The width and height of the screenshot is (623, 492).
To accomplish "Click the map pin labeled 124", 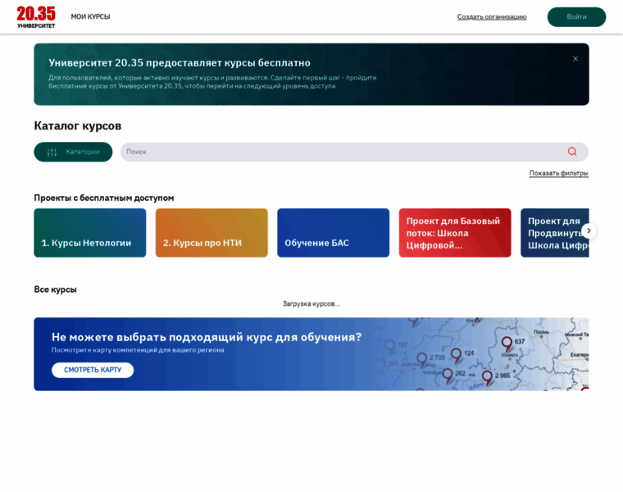I will coord(456,356).
